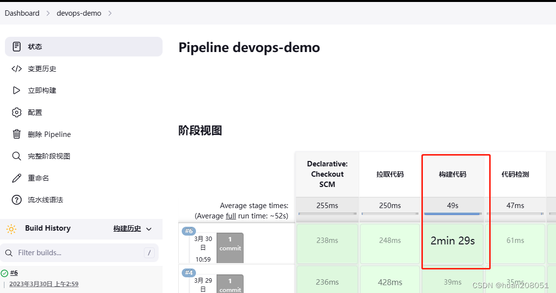
Task: Expand the 构建历史 dropdown chevron
Action: [149, 228]
